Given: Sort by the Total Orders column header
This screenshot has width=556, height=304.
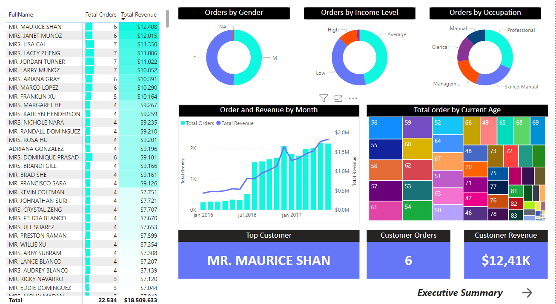Looking at the screenshot, I should (x=101, y=14).
